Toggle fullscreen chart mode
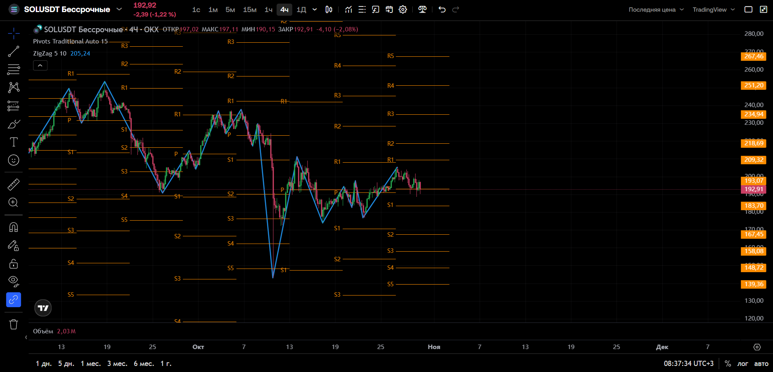This screenshot has width=773, height=372. pyautogui.click(x=763, y=9)
